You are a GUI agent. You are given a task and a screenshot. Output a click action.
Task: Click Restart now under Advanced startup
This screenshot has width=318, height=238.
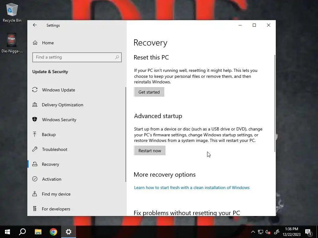tap(150, 151)
